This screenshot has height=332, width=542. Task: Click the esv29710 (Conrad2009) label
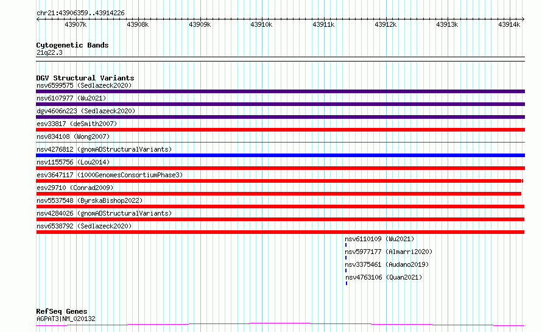pos(75,188)
